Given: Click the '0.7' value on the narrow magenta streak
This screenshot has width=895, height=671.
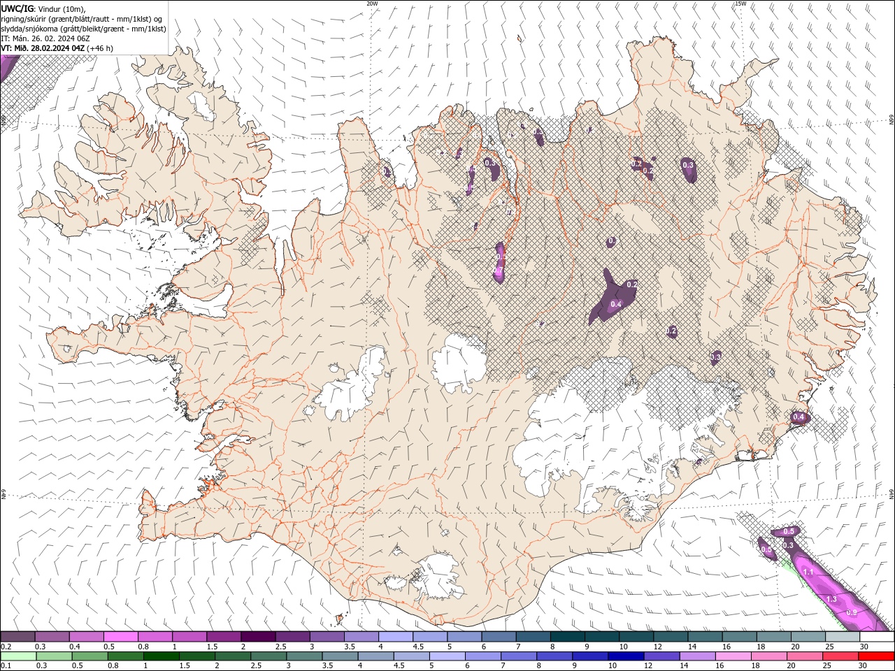Looking at the screenshot, I should [x=499, y=270].
